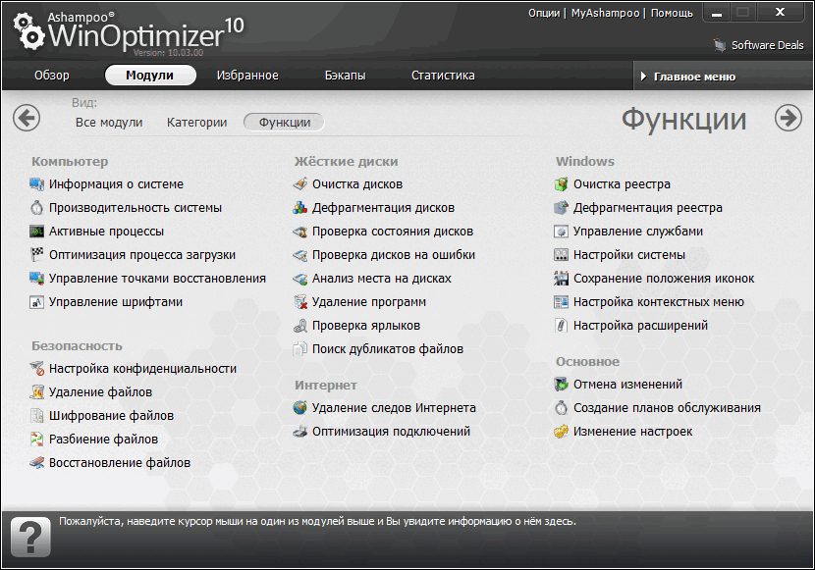815x570 pixels.
Task: Click the stopwatch icon beside 'Производительность системы'
Action: (x=37, y=208)
